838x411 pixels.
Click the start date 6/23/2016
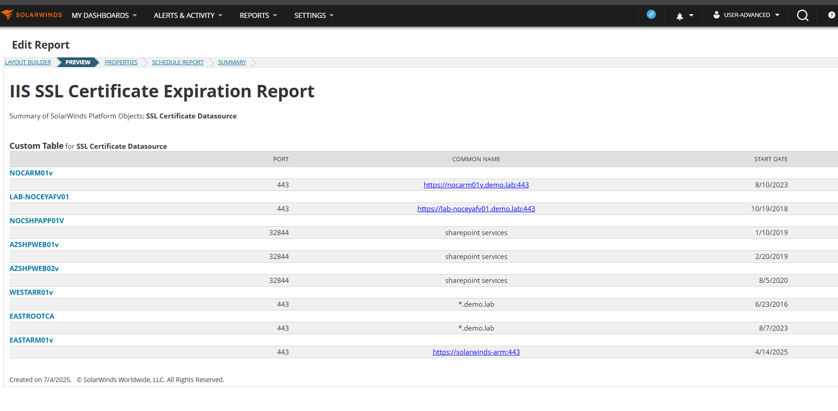tap(771, 304)
